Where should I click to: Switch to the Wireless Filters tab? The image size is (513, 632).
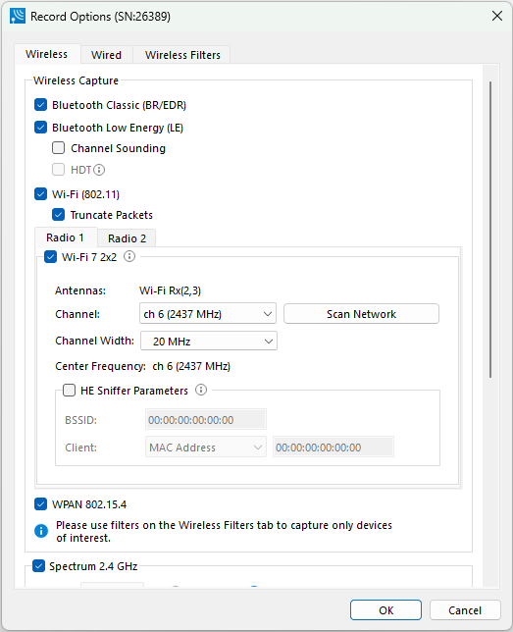click(x=182, y=55)
